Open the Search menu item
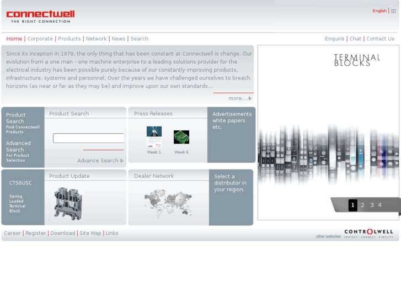401x301 pixels. pyautogui.click(x=140, y=39)
